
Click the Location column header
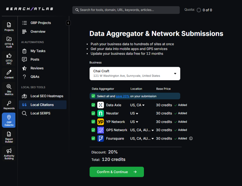coord(136,89)
